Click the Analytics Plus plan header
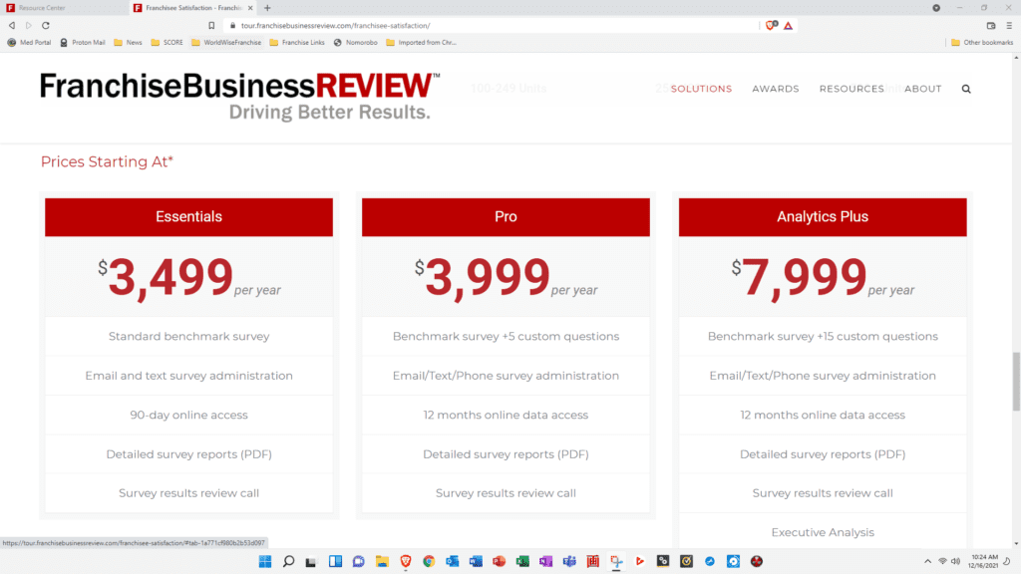Viewport: 1021px width, 574px height. pyautogui.click(x=823, y=216)
